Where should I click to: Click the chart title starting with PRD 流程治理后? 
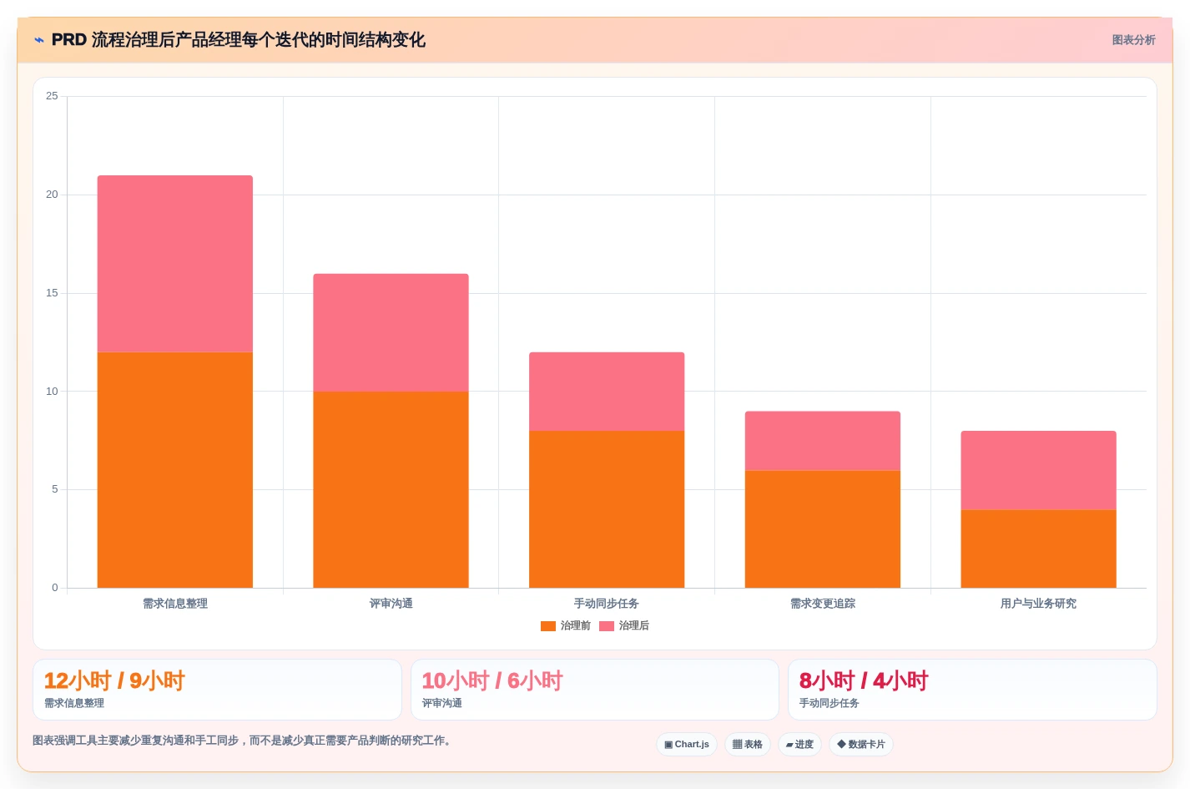point(239,40)
